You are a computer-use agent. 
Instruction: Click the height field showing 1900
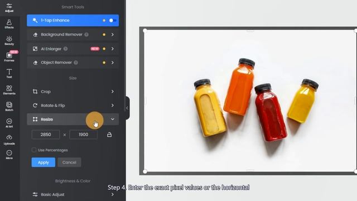click(x=83, y=135)
